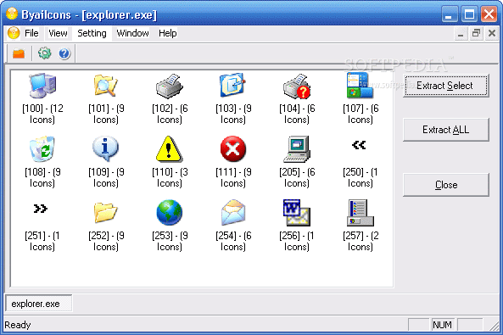Viewport: 503px width, 335px height.
Task: Select the folder search icon [101]
Action: pos(106,86)
